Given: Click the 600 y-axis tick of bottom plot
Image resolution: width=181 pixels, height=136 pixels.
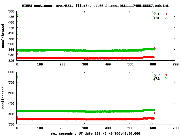Looking at the screenshot, I should [11, 72].
